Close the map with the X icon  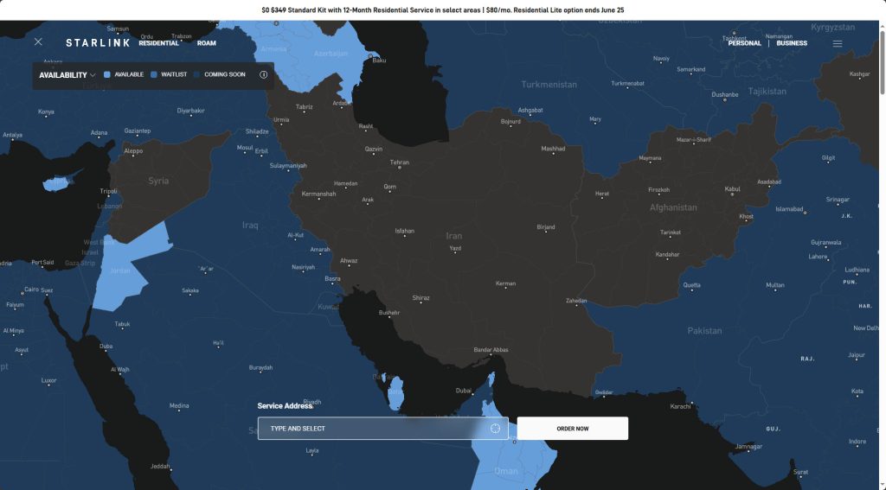[38, 41]
